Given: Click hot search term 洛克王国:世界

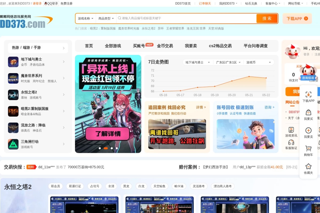Looking at the screenshot, I should click(196, 28).
